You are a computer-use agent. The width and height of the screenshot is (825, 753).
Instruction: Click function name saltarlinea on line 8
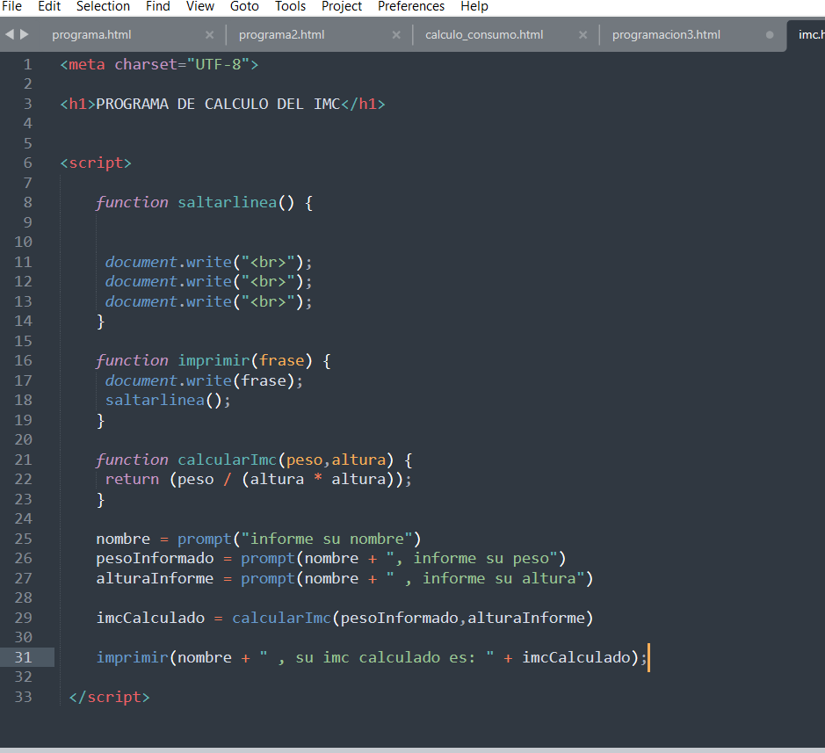(x=228, y=203)
